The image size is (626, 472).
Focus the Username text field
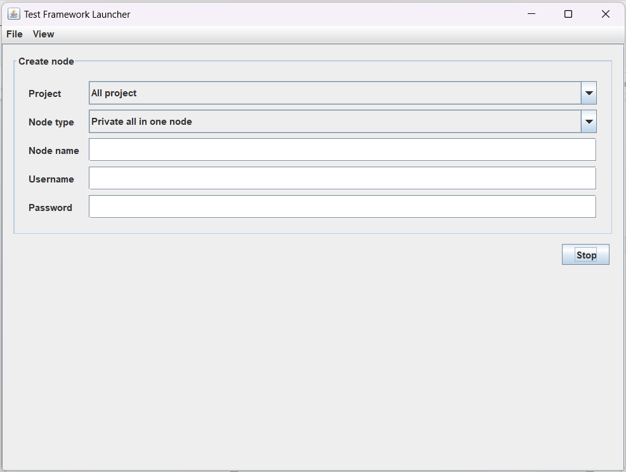click(x=342, y=178)
